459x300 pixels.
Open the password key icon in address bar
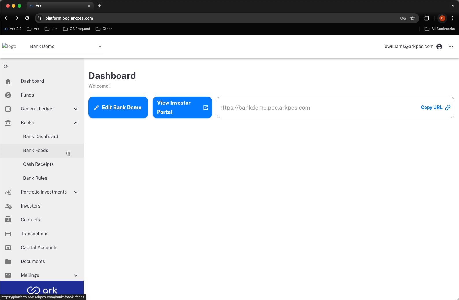point(403,18)
